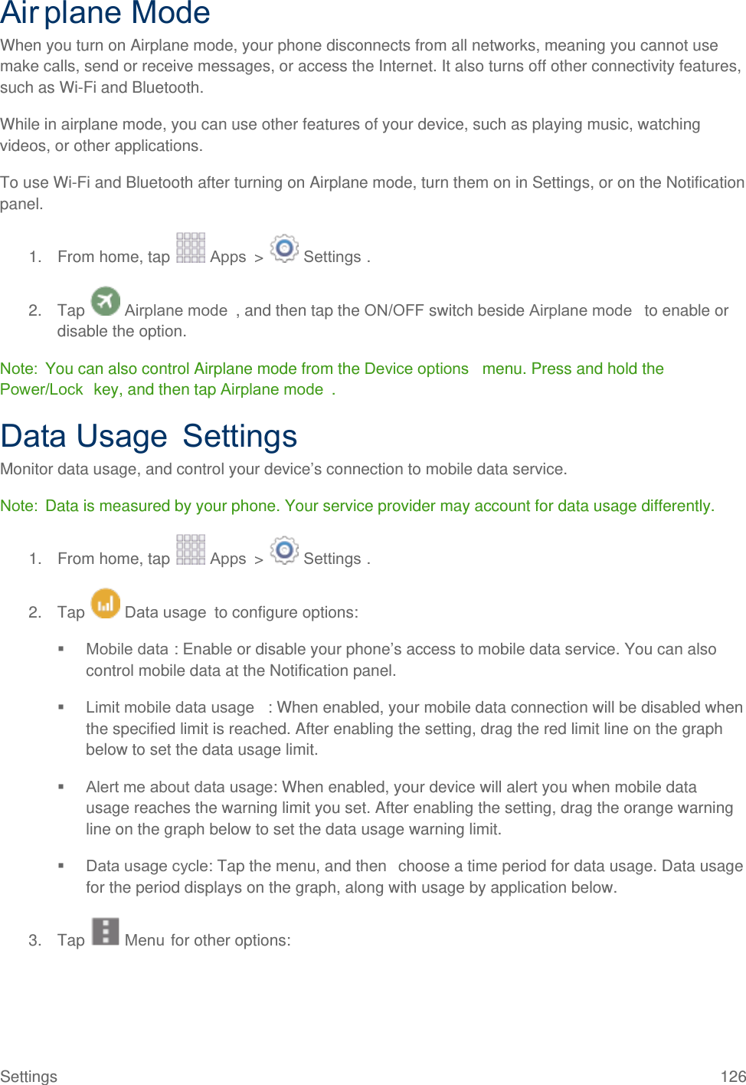Click the Apps grid icon under Airplane Mode
746x1085 pixels.
190,248
